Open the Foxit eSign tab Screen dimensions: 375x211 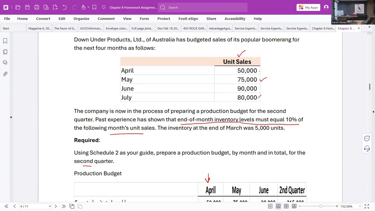[x=188, y=18]
